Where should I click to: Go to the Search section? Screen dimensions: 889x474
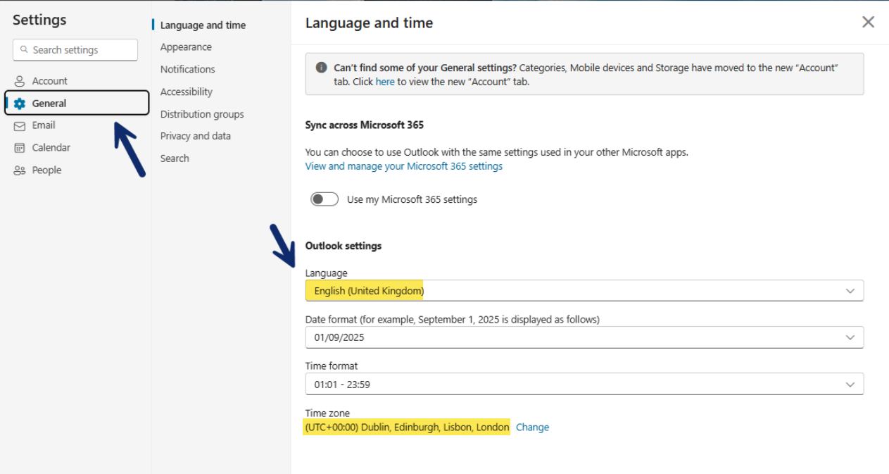175,158
